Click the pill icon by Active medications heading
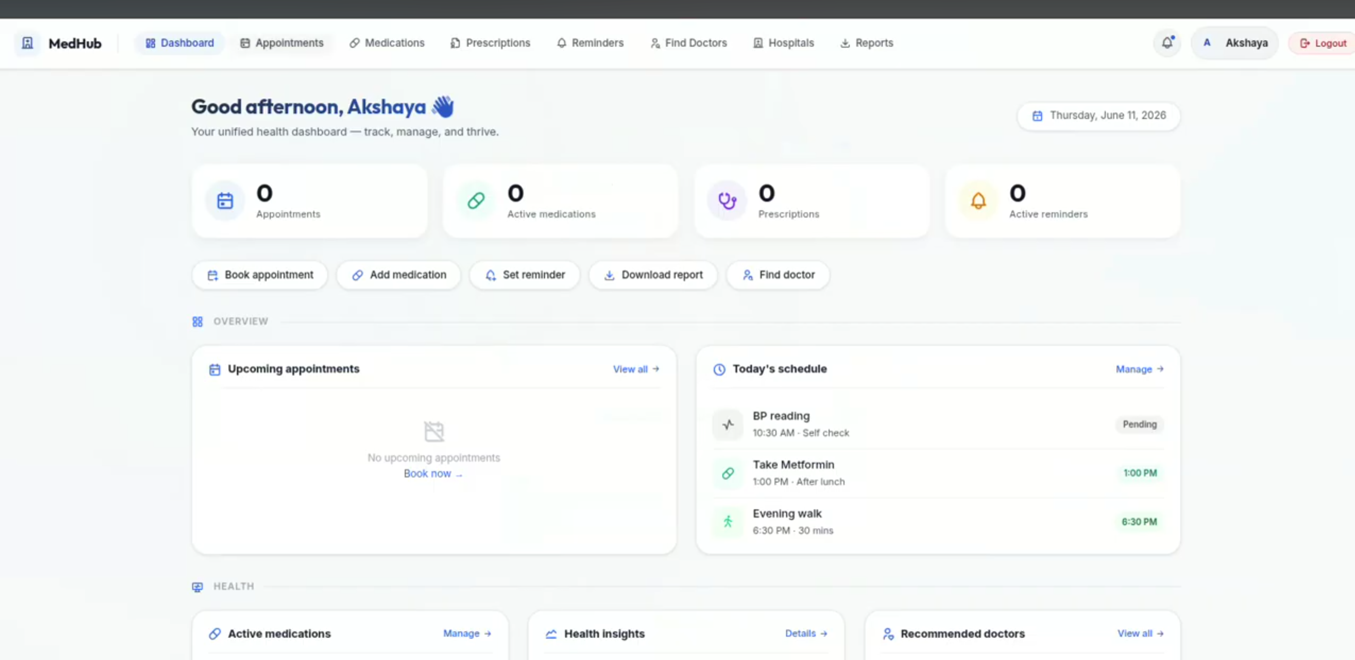Image resolution: width=1355 pixels, height=660 pixels. click(215, 634)
